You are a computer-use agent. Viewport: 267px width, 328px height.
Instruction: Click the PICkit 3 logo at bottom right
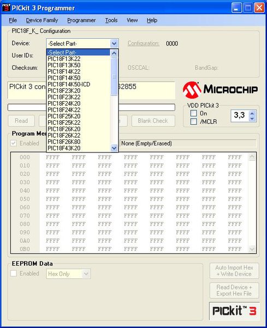pyautogui.click(x=234, y=311)
